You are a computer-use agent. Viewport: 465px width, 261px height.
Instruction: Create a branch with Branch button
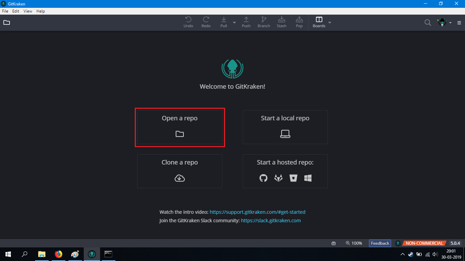264,22
